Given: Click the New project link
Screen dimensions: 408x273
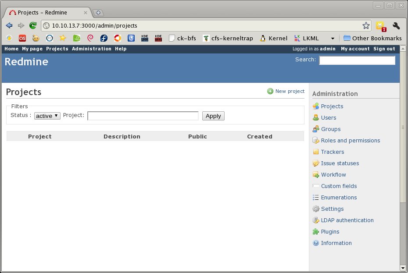Looking at the screenshot, I should tap(290, 91).
